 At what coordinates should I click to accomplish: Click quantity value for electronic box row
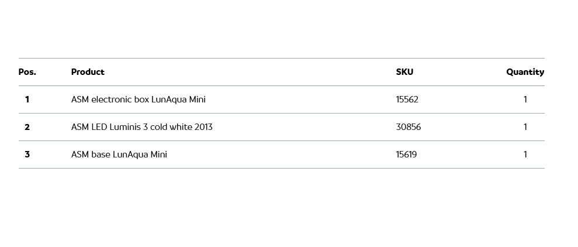[525, 100]
